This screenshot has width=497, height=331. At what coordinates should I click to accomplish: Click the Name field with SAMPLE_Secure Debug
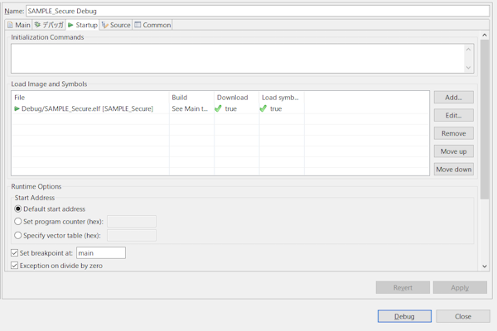pos(257,11)
